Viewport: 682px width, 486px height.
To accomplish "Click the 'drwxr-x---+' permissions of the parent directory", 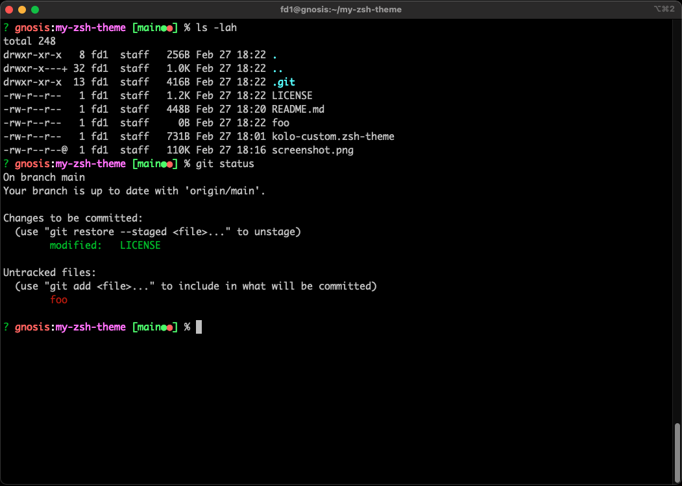I will coord(35,69).
